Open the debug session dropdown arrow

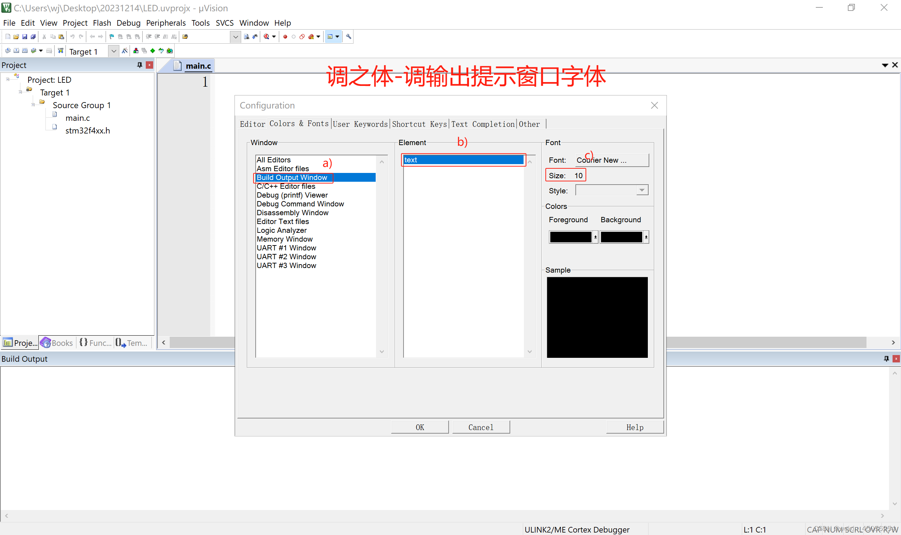pos(274,36)
